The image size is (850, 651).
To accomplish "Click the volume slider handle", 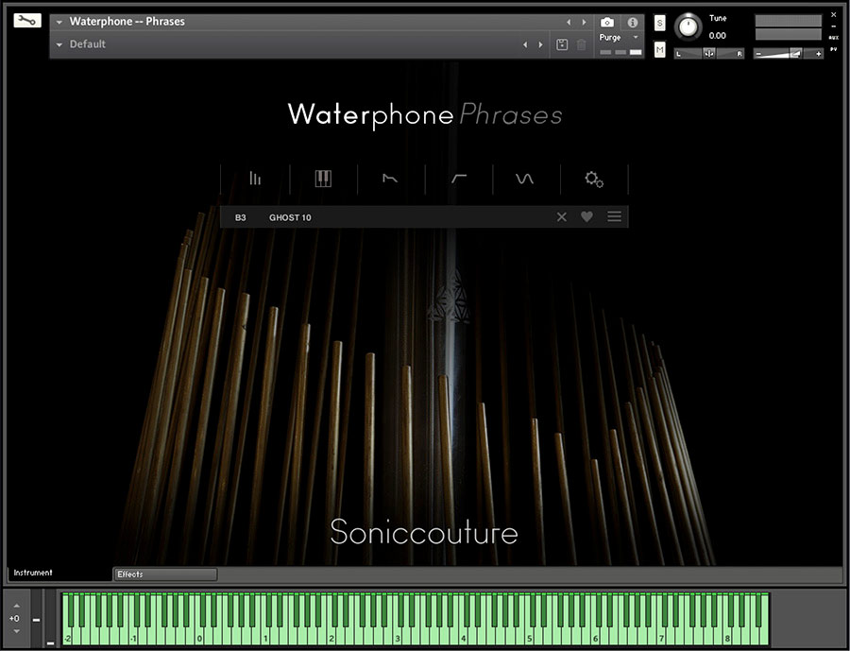I will [x=795, y=53].
